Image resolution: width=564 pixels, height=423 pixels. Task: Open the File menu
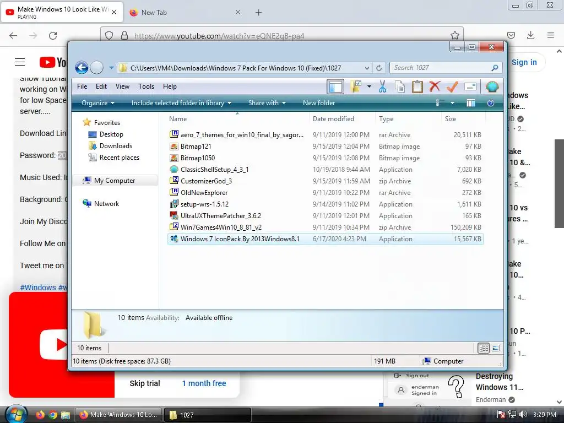tap(82, 86)
